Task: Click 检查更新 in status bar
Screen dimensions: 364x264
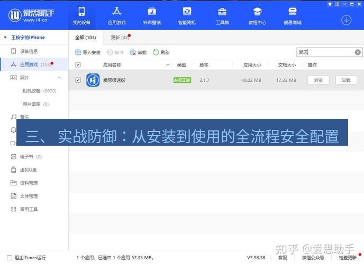Action: click(348, 258)
